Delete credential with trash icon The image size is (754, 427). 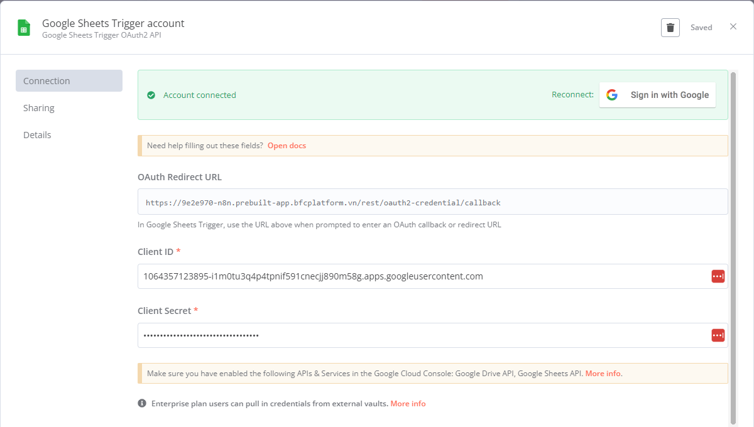tap(670, 28)
